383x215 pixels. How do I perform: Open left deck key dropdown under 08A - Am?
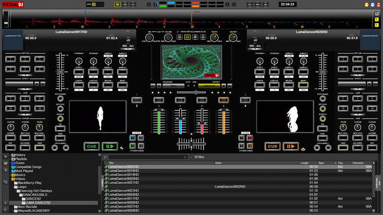click(x=128, y=49)
